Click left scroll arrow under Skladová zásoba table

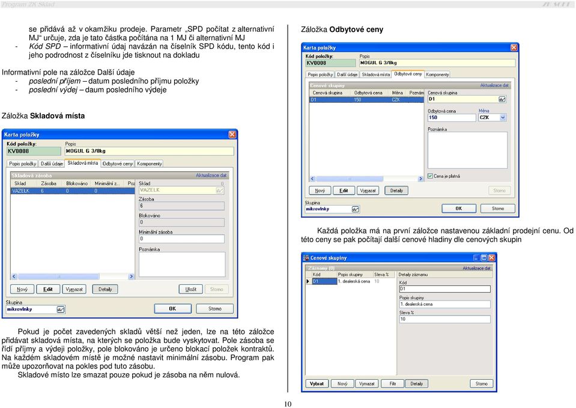14,276
